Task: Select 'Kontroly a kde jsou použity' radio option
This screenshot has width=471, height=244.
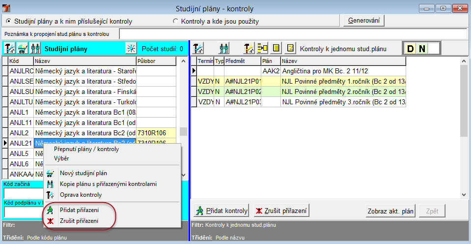Action: tap(176, 21)
